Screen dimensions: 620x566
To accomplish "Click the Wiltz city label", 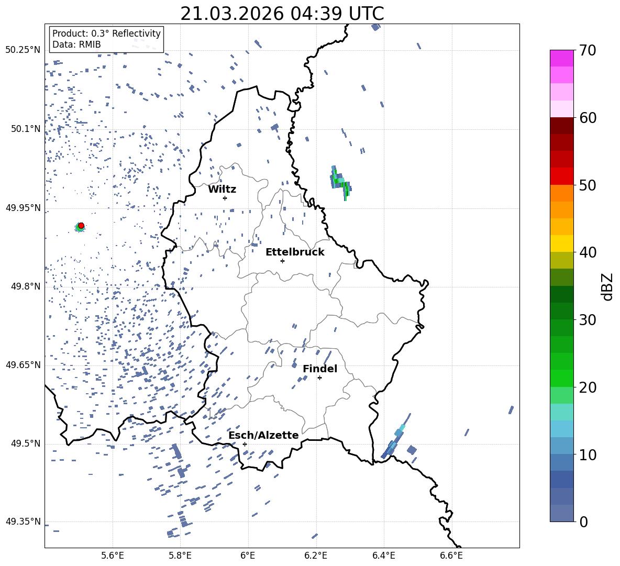I will (x=222, y=190).
